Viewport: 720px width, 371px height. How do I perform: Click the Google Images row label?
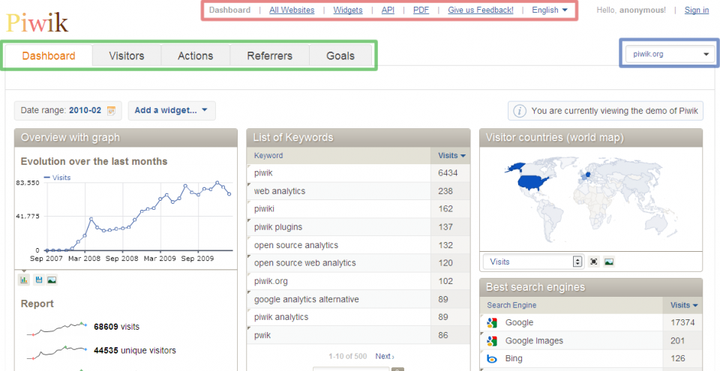(534, 341)
